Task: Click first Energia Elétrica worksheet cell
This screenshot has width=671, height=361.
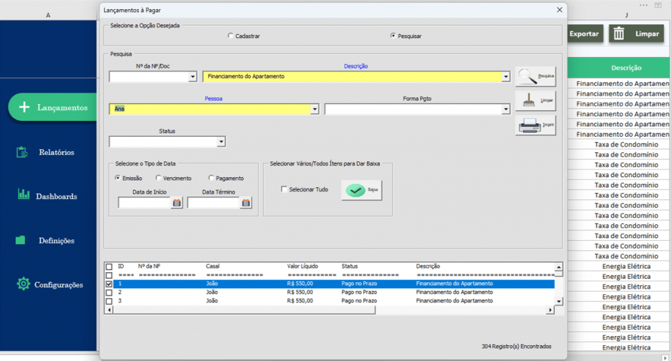Action: pos(626,266)
